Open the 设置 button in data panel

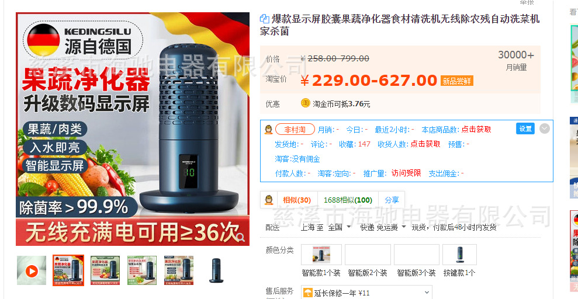pyautogui.click(x=525, y=128)
